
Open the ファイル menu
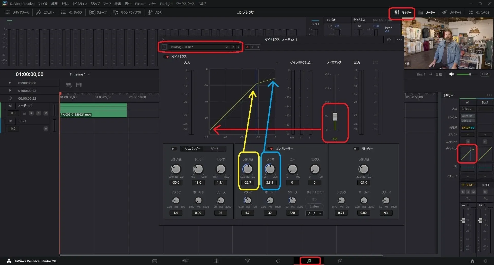pos(43,4)
